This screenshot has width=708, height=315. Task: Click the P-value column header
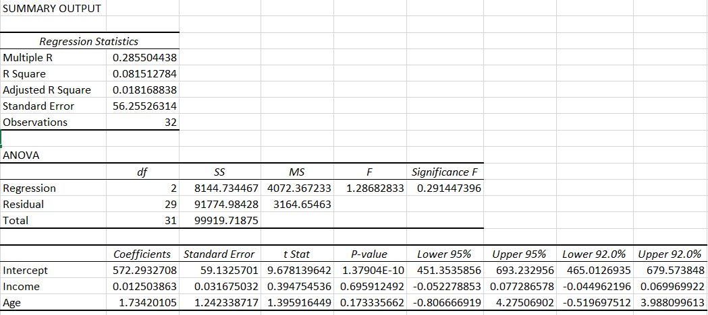click(x=370, y=254)
